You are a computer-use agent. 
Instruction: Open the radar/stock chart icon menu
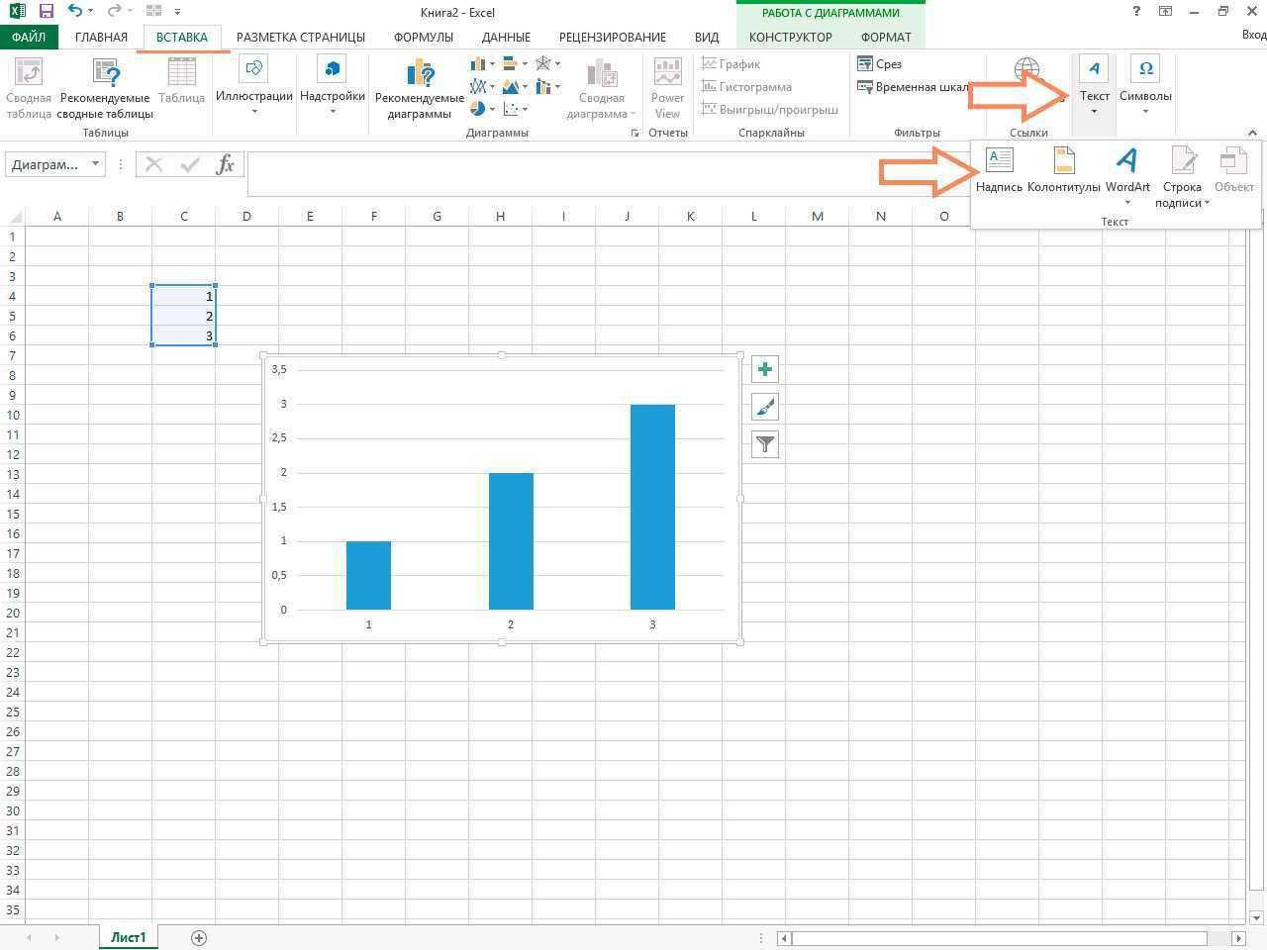[543, 64]
